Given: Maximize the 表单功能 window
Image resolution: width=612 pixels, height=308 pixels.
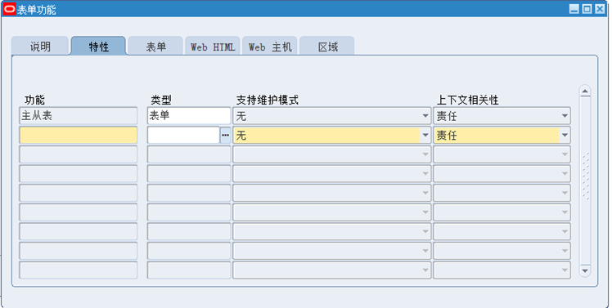Looking at the screenshot, I should coord(587,9).
